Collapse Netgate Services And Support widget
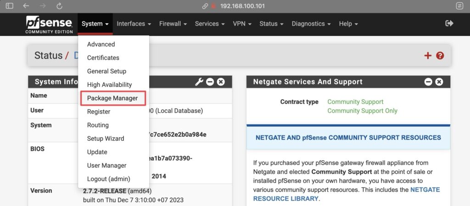This screenshot has width=470, height=206. [x=428, y=81]
